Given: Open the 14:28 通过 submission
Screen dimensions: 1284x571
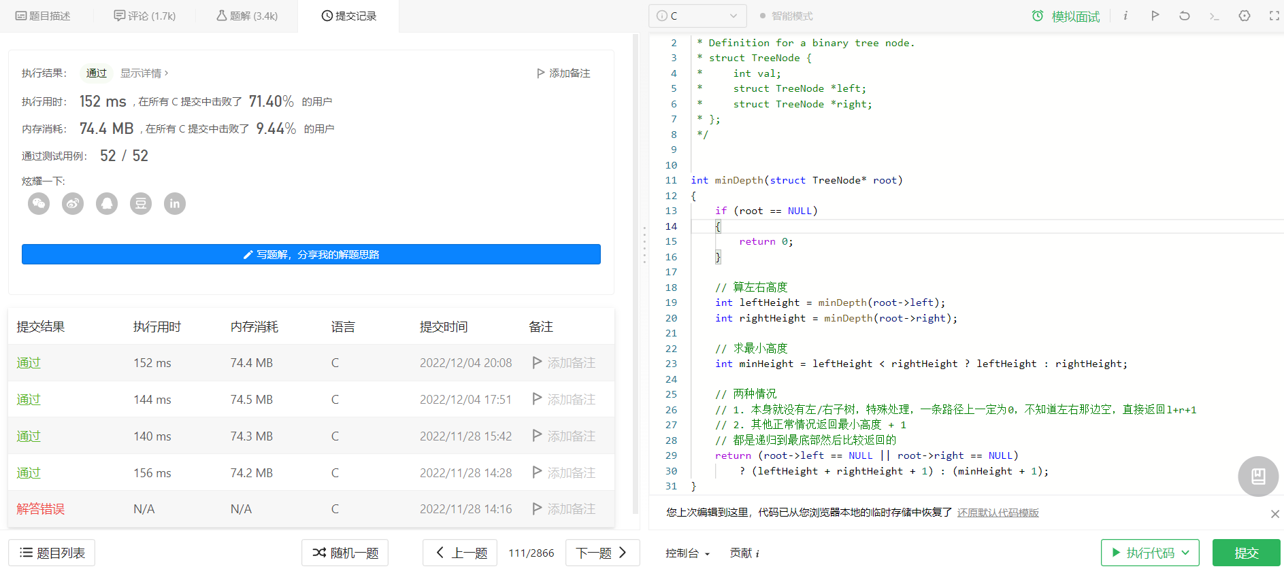Looking at the screenshot, I should pos(29,473).
